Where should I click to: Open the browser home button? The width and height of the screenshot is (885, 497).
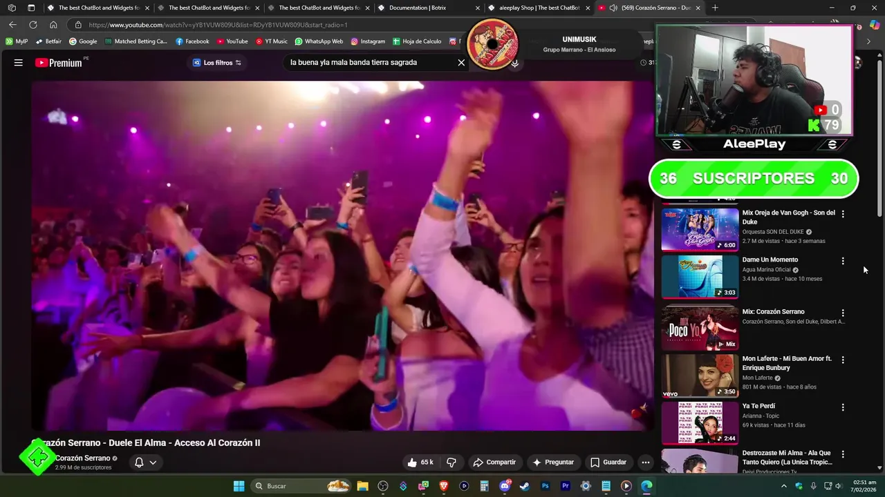53,25
